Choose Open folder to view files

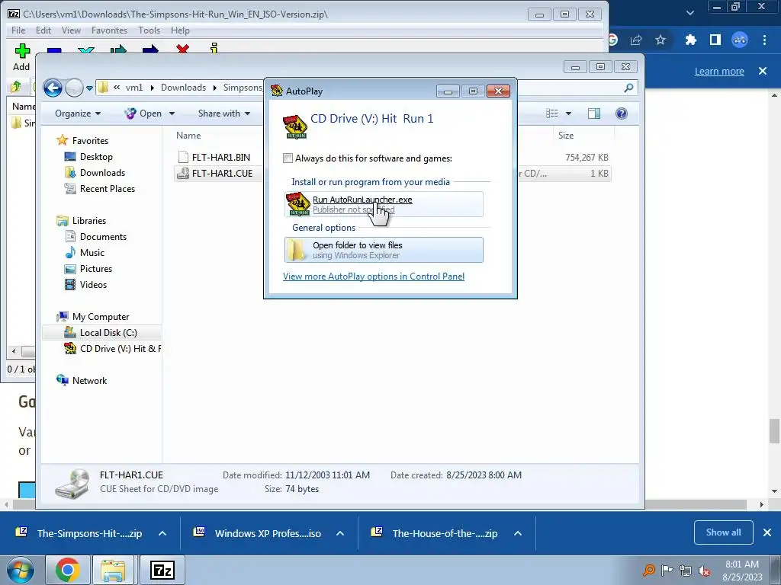click(x=384, y=250)
